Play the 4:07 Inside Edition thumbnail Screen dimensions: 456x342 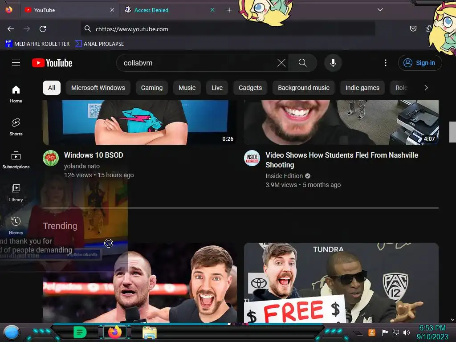(341, 122)
